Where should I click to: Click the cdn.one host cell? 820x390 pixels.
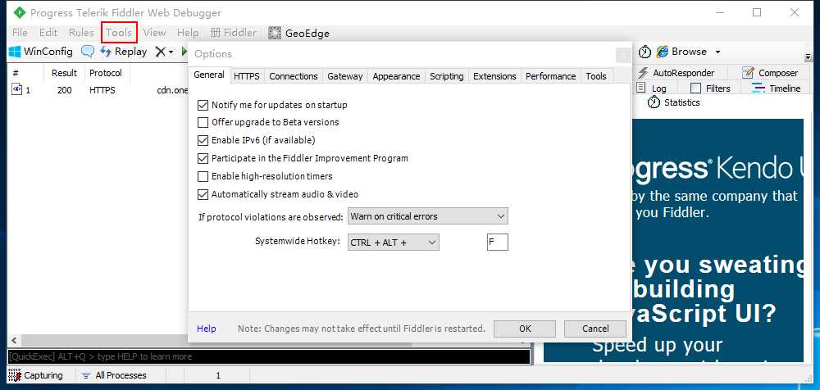(x=172, y=90)
